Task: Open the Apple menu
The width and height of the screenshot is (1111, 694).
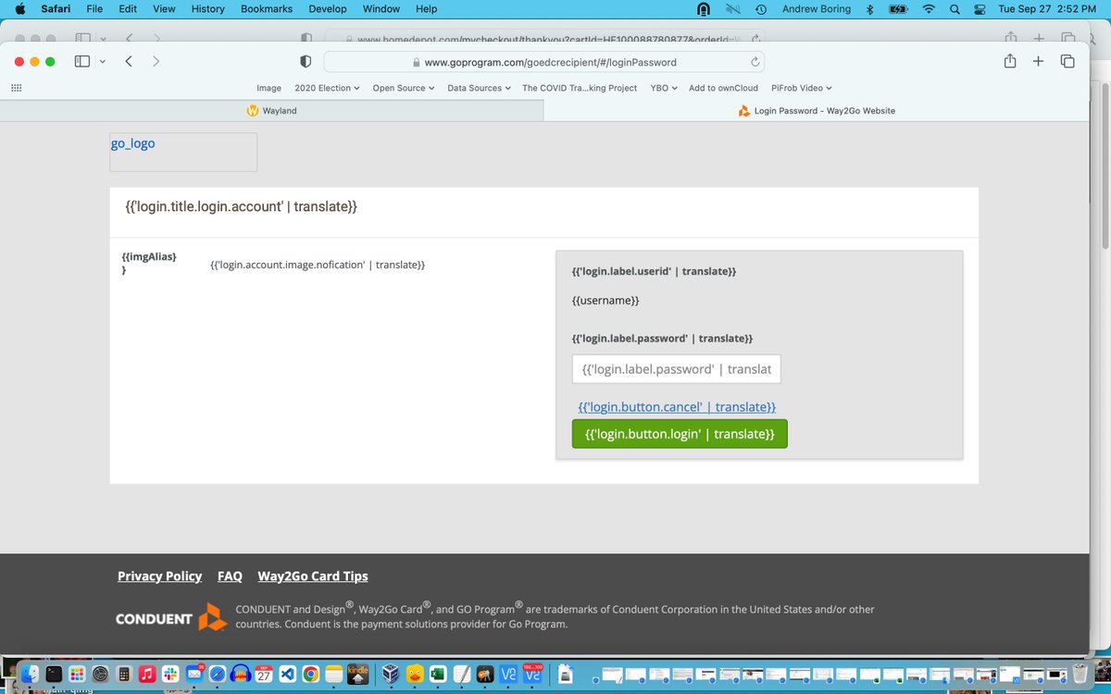Action: [20, 8]
